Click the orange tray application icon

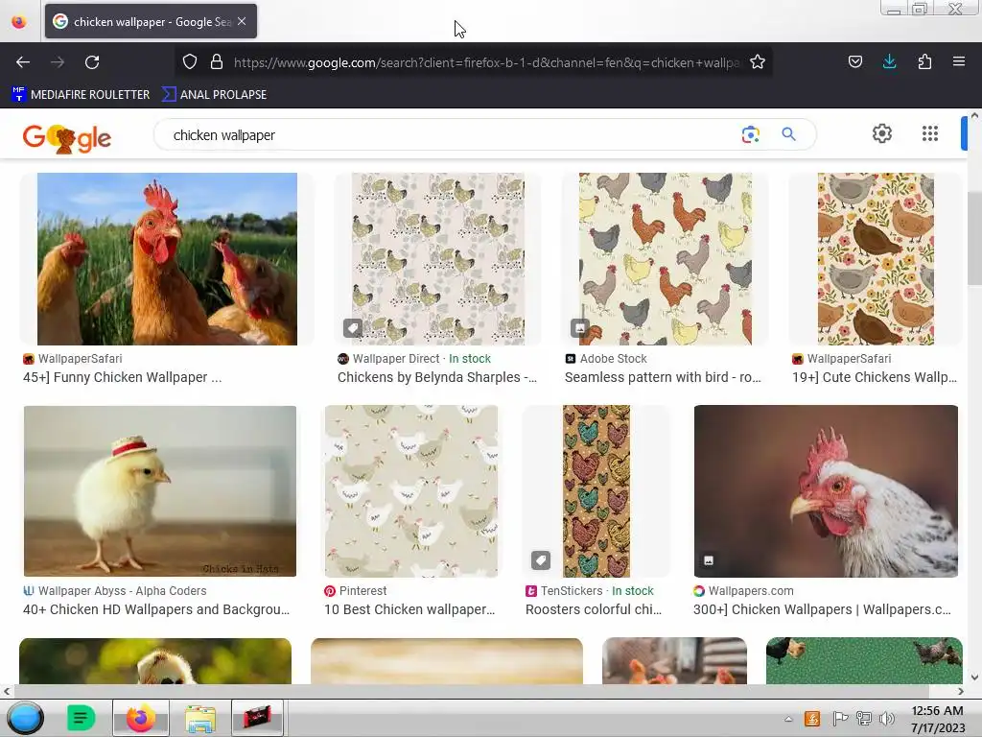(812, 719)
